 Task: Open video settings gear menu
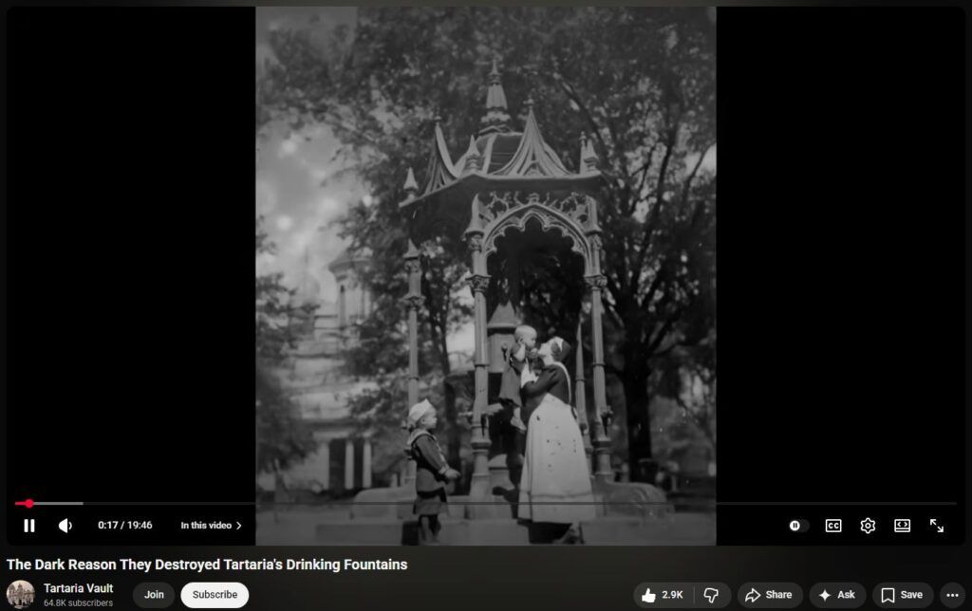coord(868,526)
